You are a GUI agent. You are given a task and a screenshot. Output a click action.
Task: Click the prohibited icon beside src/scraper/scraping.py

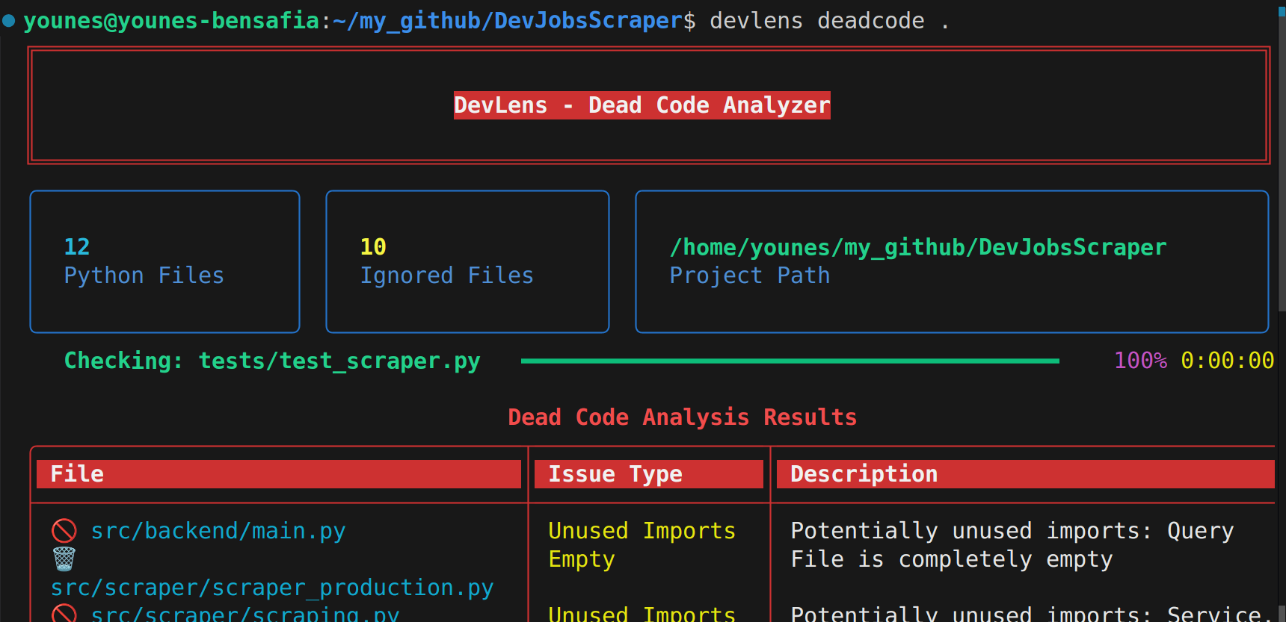[64, 614]
